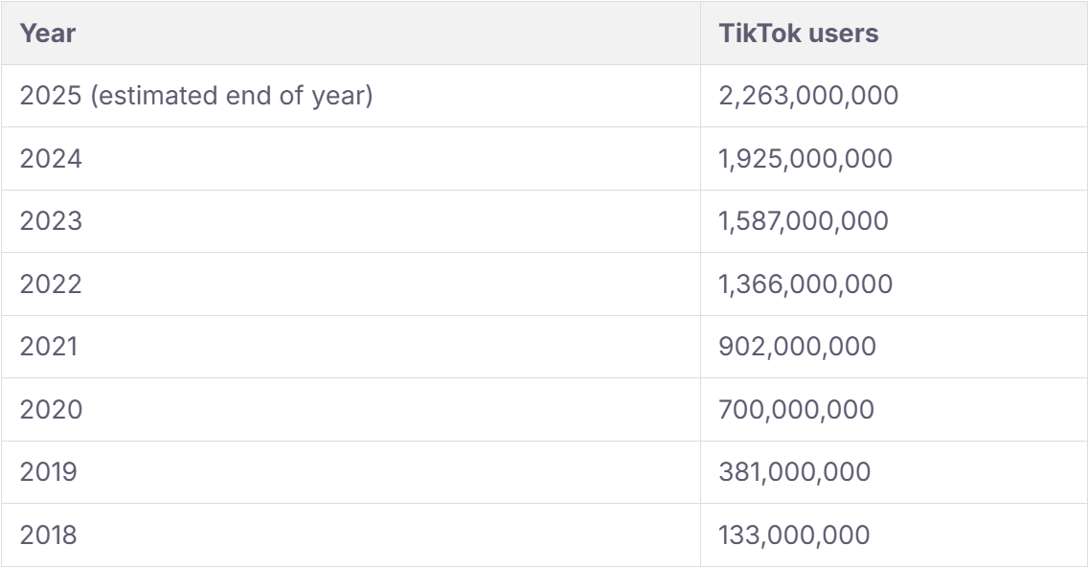Click the 1,587,000,000 users value
Image resolution: width=1089 pixels, height=568 pixels.
click(x=804, y=221)
